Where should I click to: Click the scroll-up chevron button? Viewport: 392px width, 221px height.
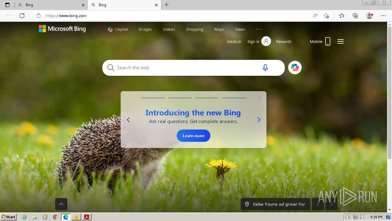tap(61, 204)
